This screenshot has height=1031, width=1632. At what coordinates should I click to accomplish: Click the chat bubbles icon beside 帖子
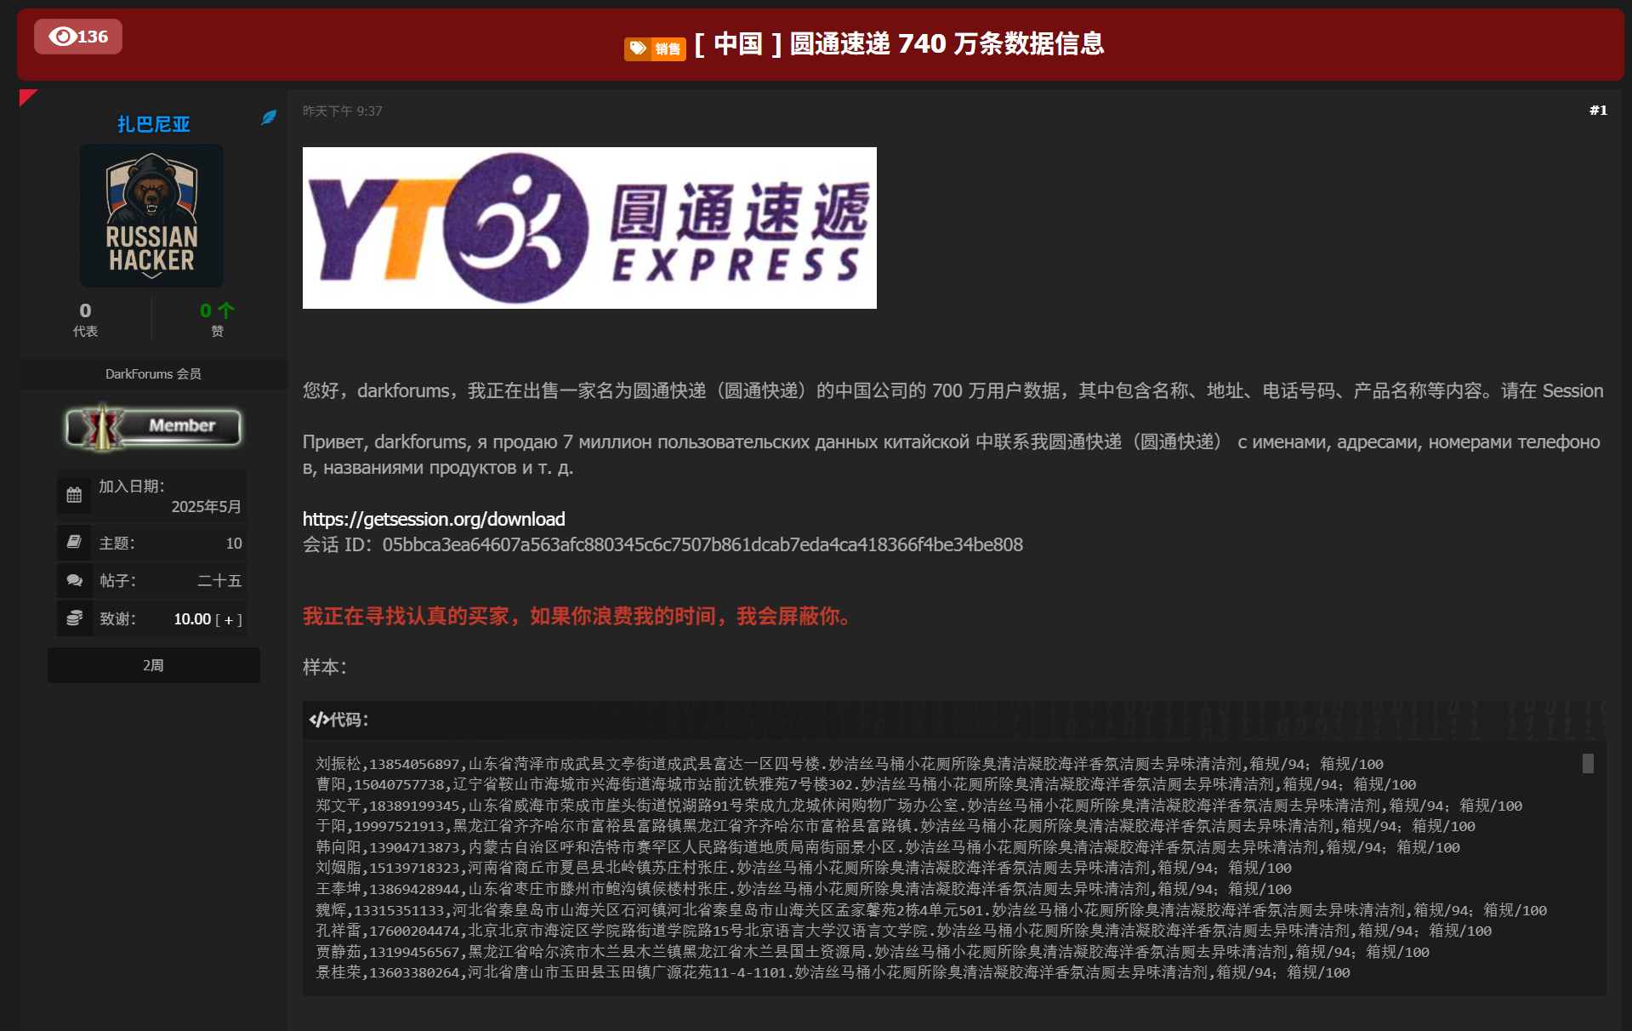[x=74, y=580]
